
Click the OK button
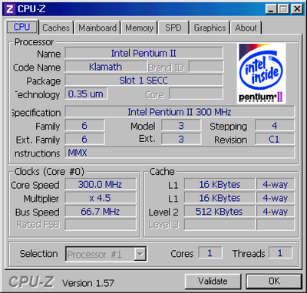[274, 281]
